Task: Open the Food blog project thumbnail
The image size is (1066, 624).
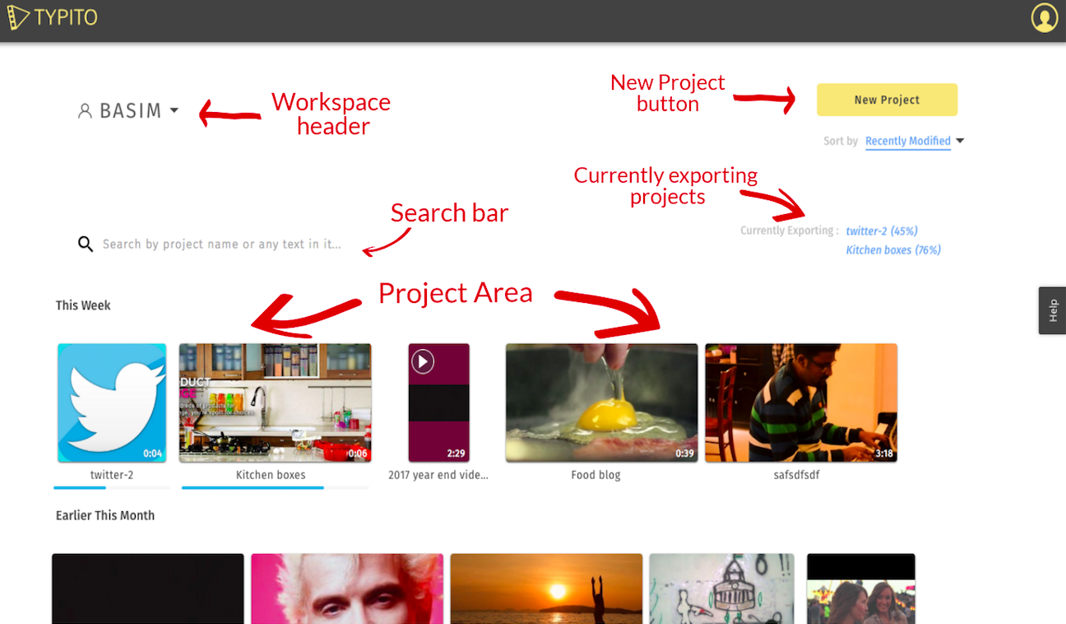Action: pos(601,403)
